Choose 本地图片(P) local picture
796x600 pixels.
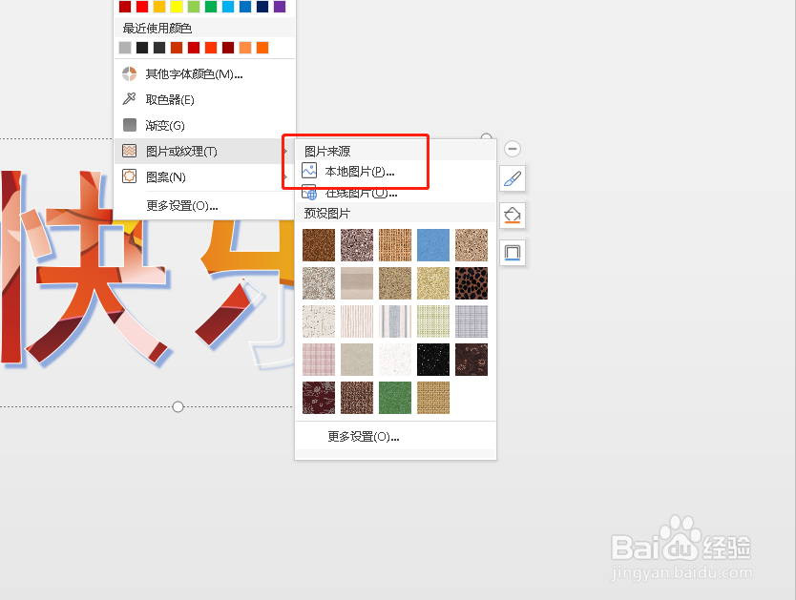tap(360, 172)
